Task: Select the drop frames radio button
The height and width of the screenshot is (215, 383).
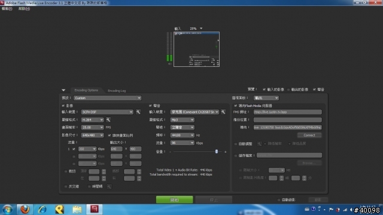Action: (x=265, y=144)
